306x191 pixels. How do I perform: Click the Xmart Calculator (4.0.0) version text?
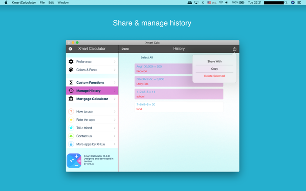point(97,156)
